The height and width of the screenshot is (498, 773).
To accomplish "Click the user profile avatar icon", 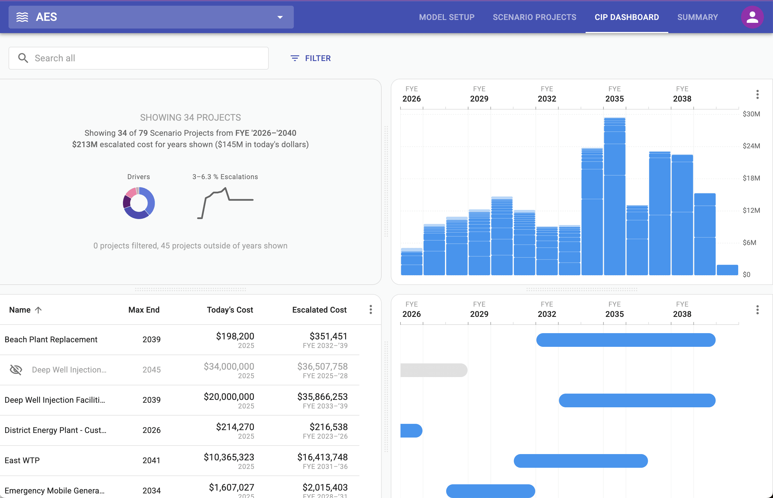I will (752, 17).
